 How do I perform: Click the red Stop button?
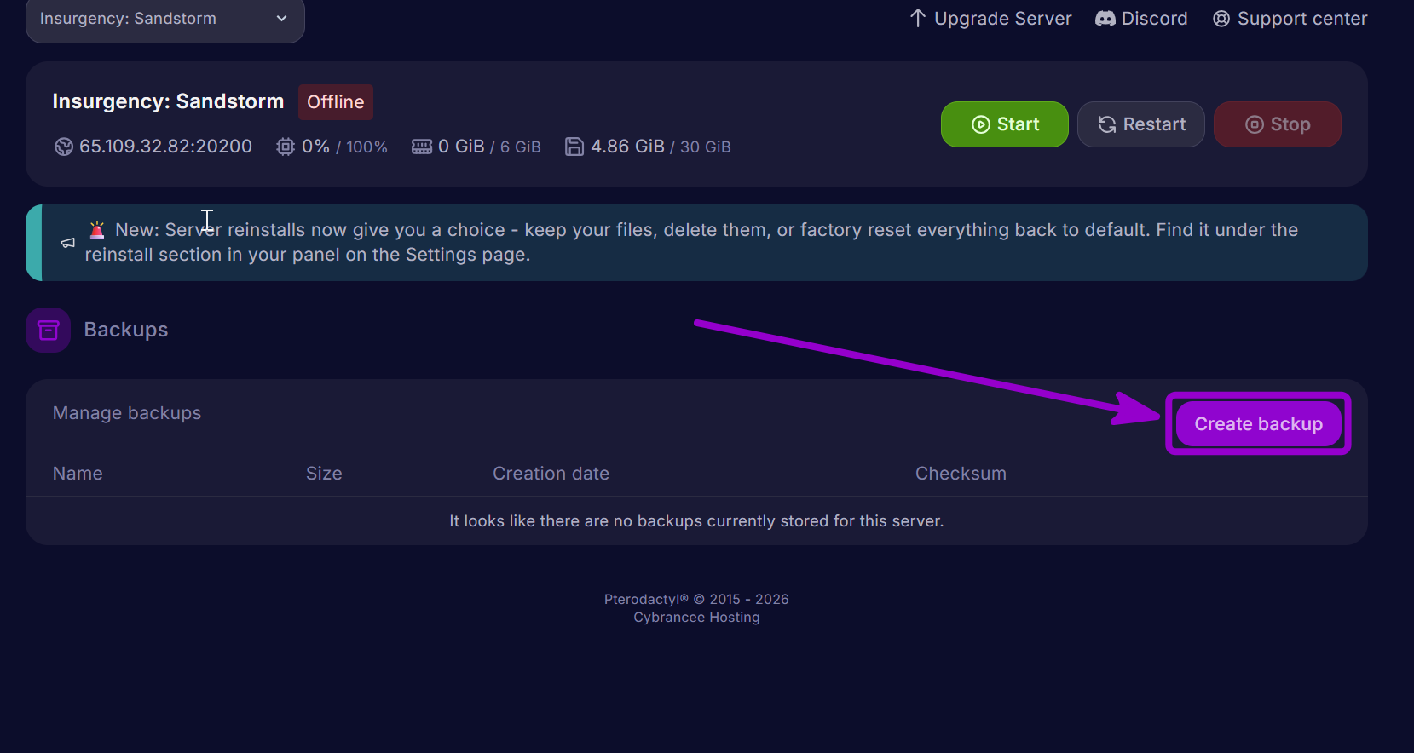pyautogui.click(x=1278, y=124)
